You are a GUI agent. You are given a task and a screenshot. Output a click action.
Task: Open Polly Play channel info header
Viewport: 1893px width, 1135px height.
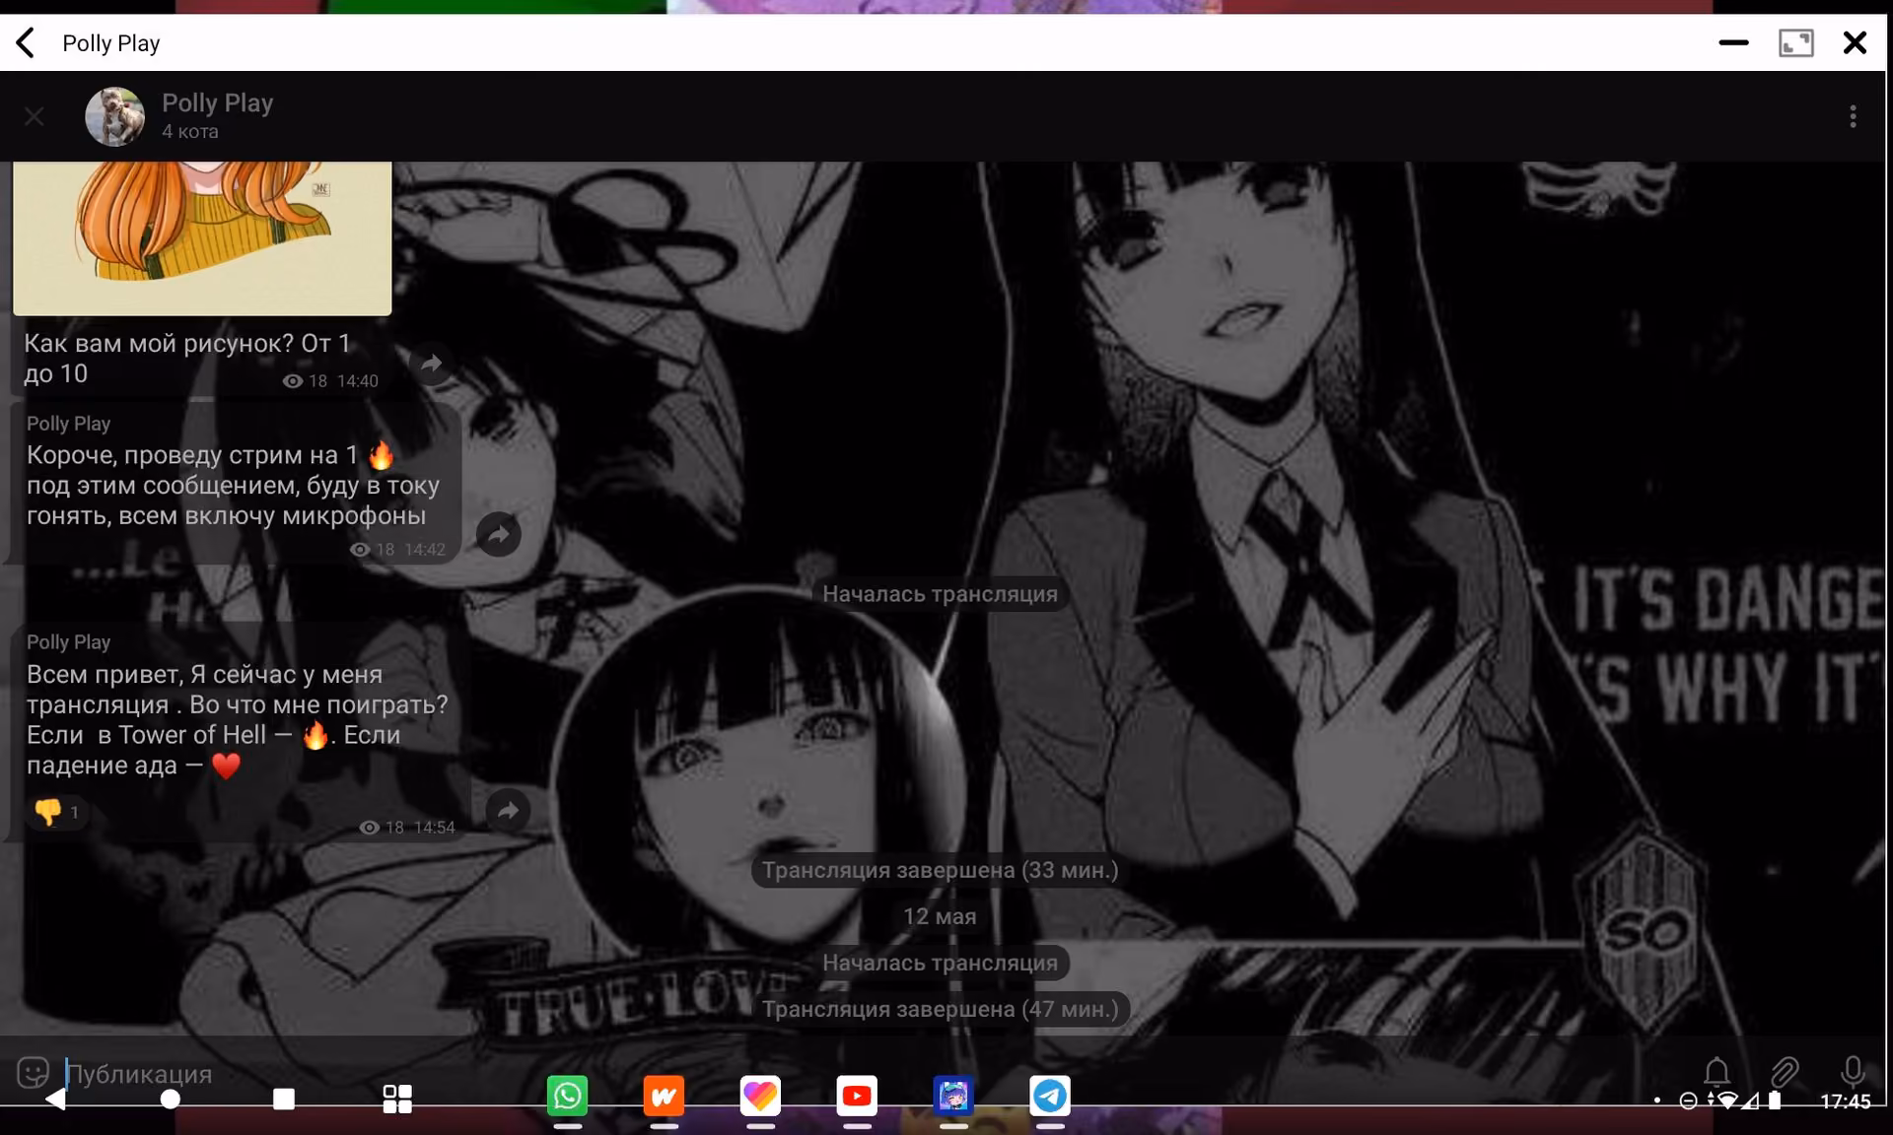click(217, 115)
